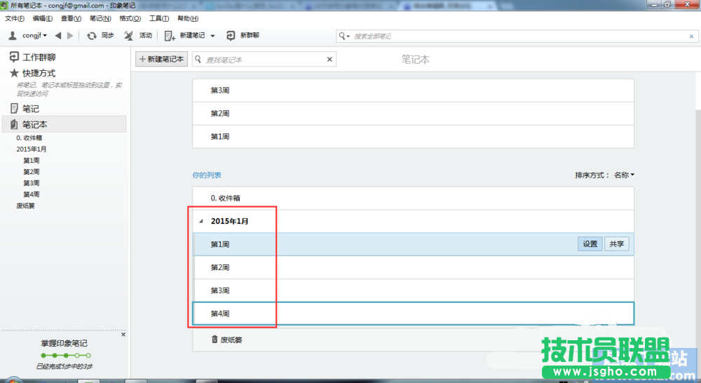Screen dimensions: 701x383
Task: Select 快捷方式 star shortcut in sidebar
Action: [x=14, y=73]
